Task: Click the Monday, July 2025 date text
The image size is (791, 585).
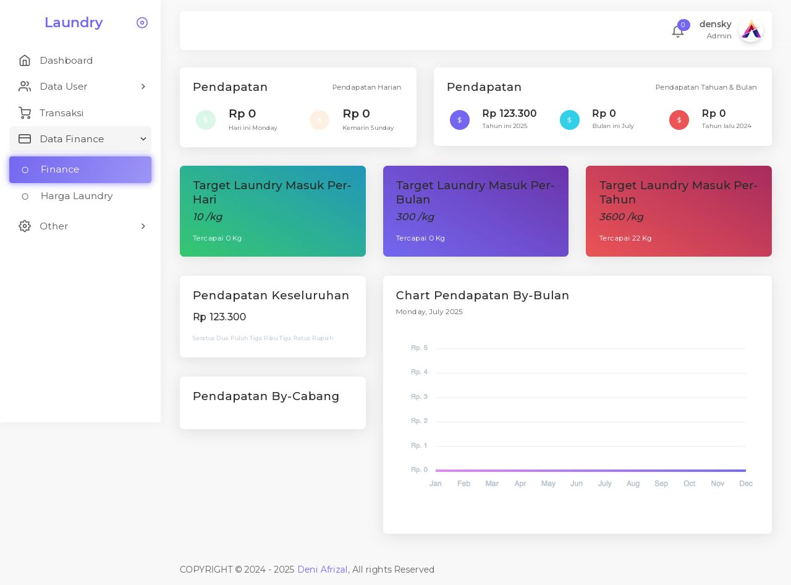Action: (x=429, y=312)
